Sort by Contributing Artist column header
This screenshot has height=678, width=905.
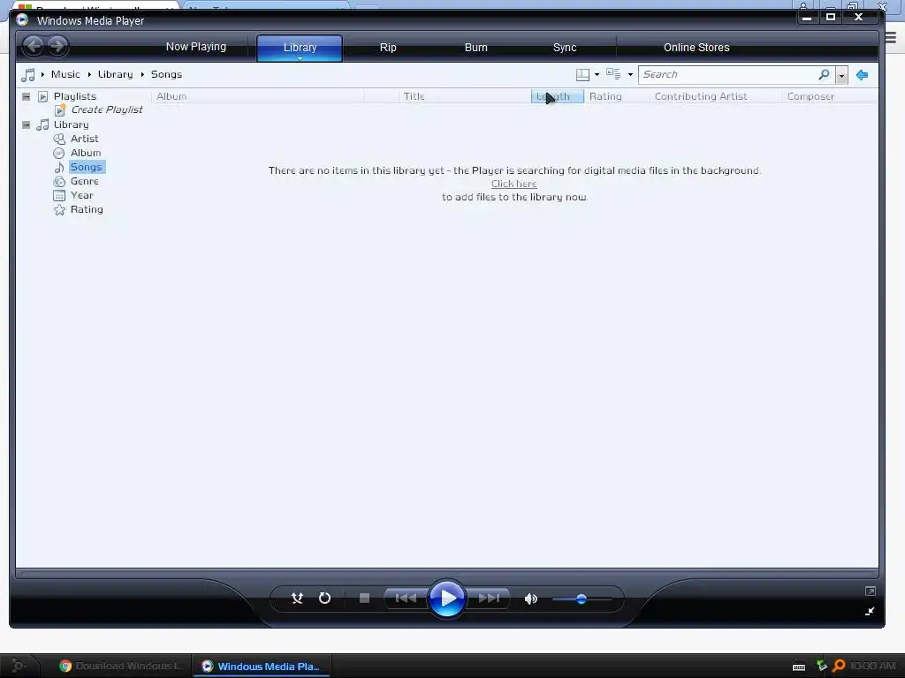[x=716, y=96]
